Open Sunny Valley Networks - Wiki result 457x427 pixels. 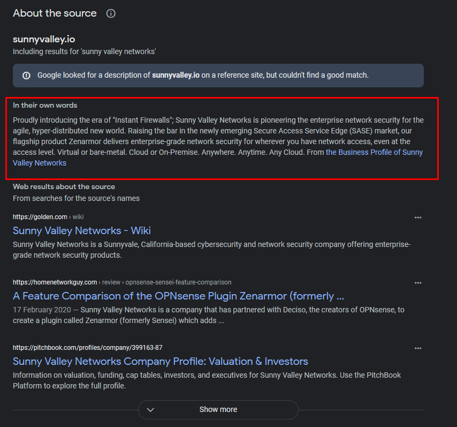click(82, 230)
